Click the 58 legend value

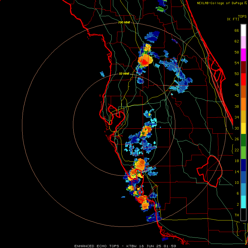coord(237,52)
